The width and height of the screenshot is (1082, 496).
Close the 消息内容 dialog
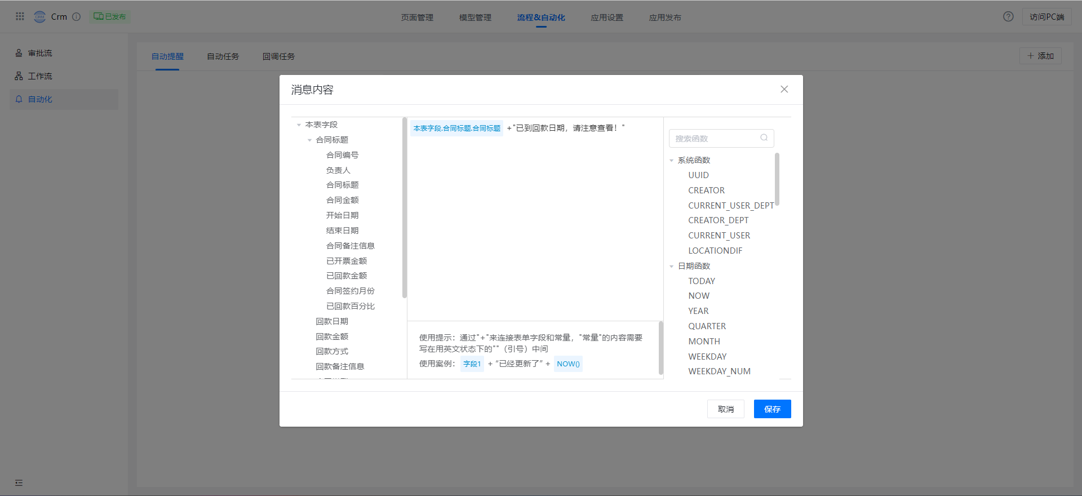tap(784, 89)
